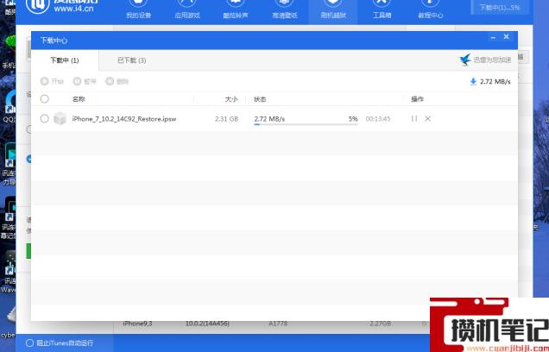The image size is (549, 352).
Task: Close the 下载中心 dialog
Action: click(x=507, y=37)
